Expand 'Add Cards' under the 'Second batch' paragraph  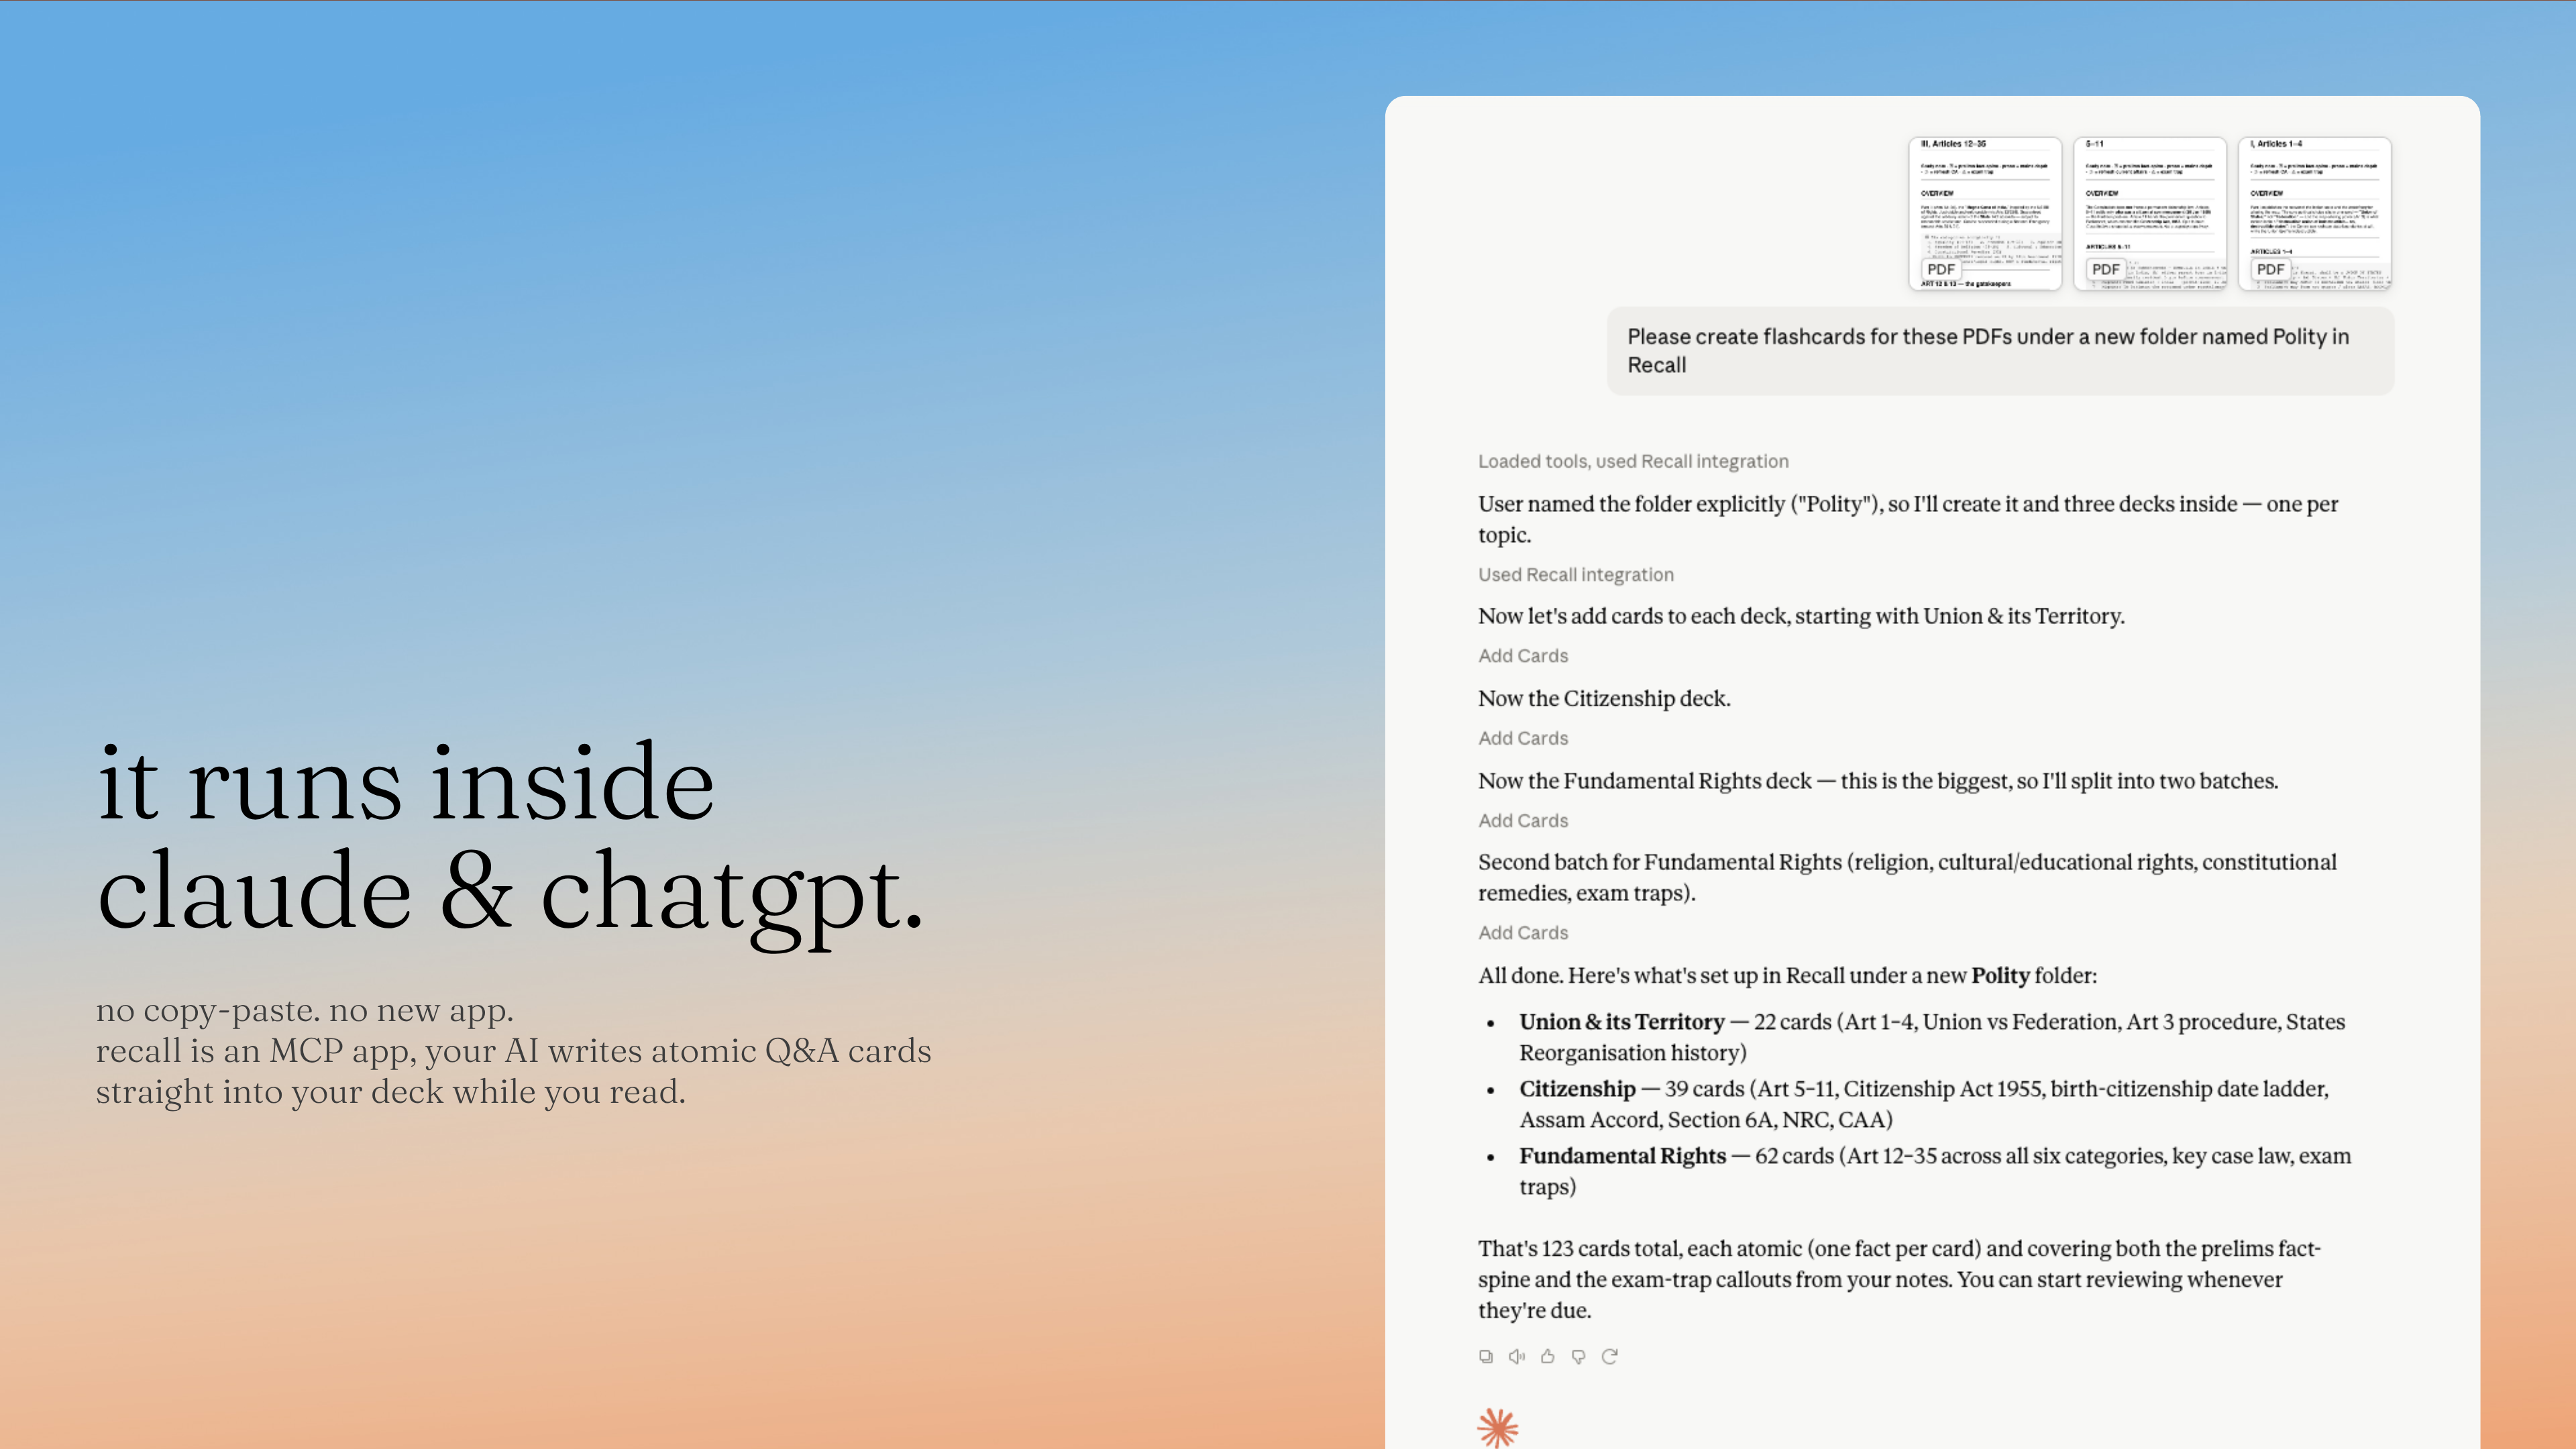(1523, 933)
